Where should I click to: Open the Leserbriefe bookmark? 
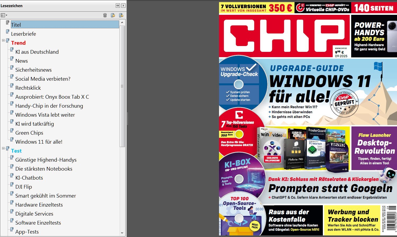pos(24,34)
